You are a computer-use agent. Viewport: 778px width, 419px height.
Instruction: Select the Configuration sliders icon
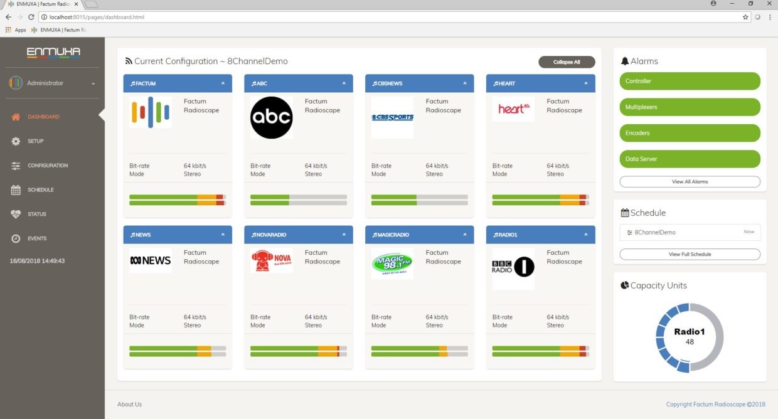(x=16, y=166)
